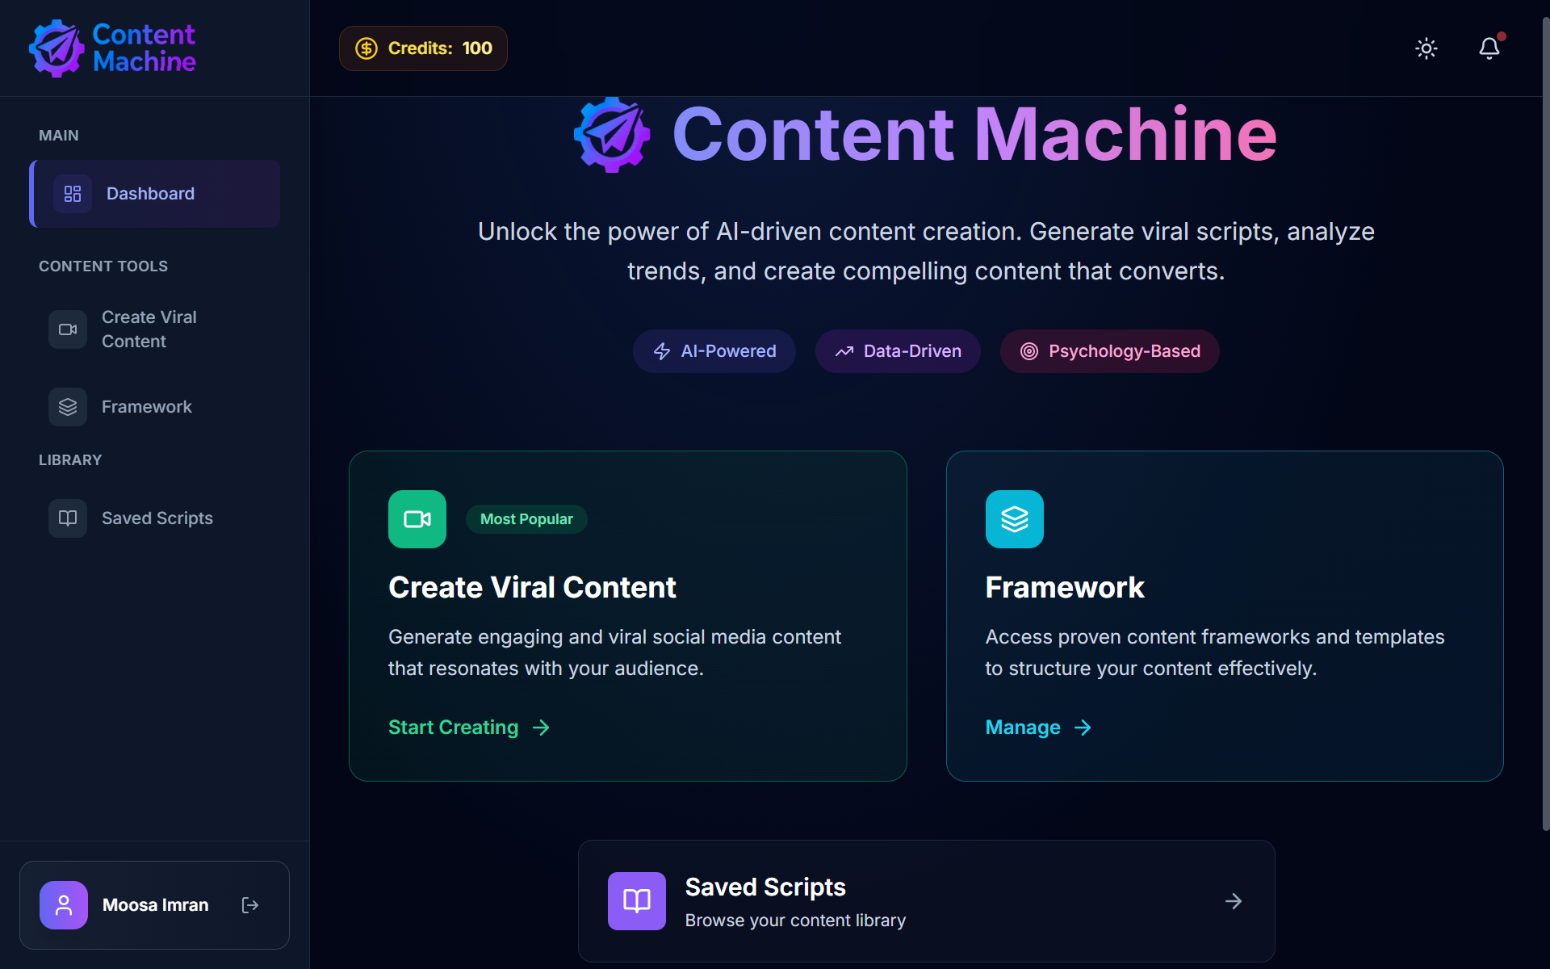The image size is (1550, 969).
Task: Click the user avatar icon
Action: (x=64, y=905)
